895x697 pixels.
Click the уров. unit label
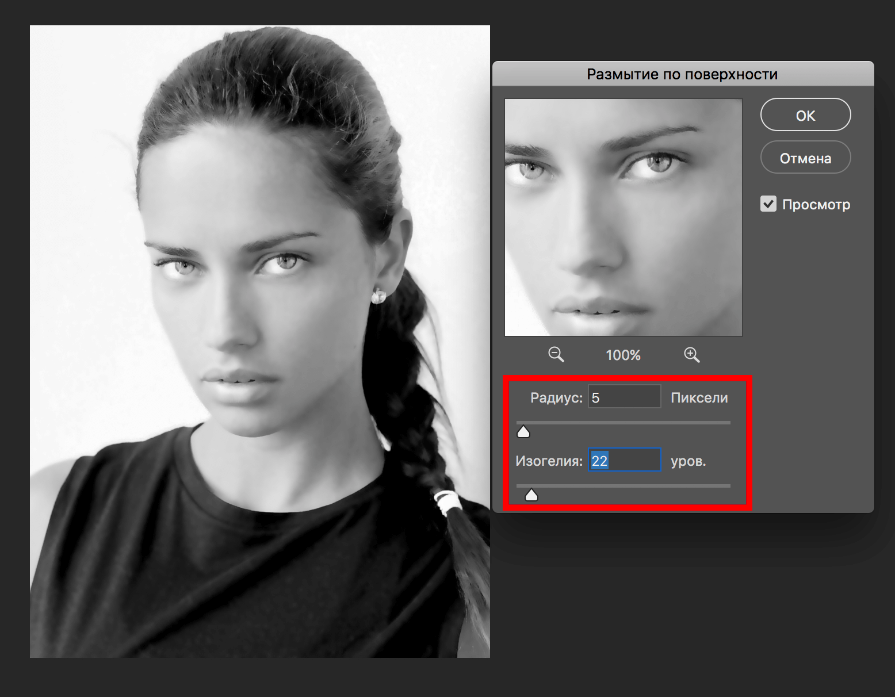point(688,461)
